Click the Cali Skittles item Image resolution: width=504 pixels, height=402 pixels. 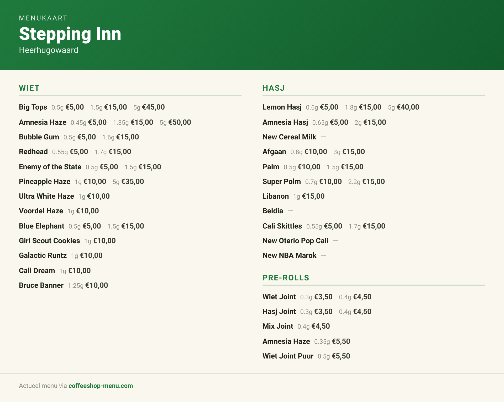coord(282,226)
